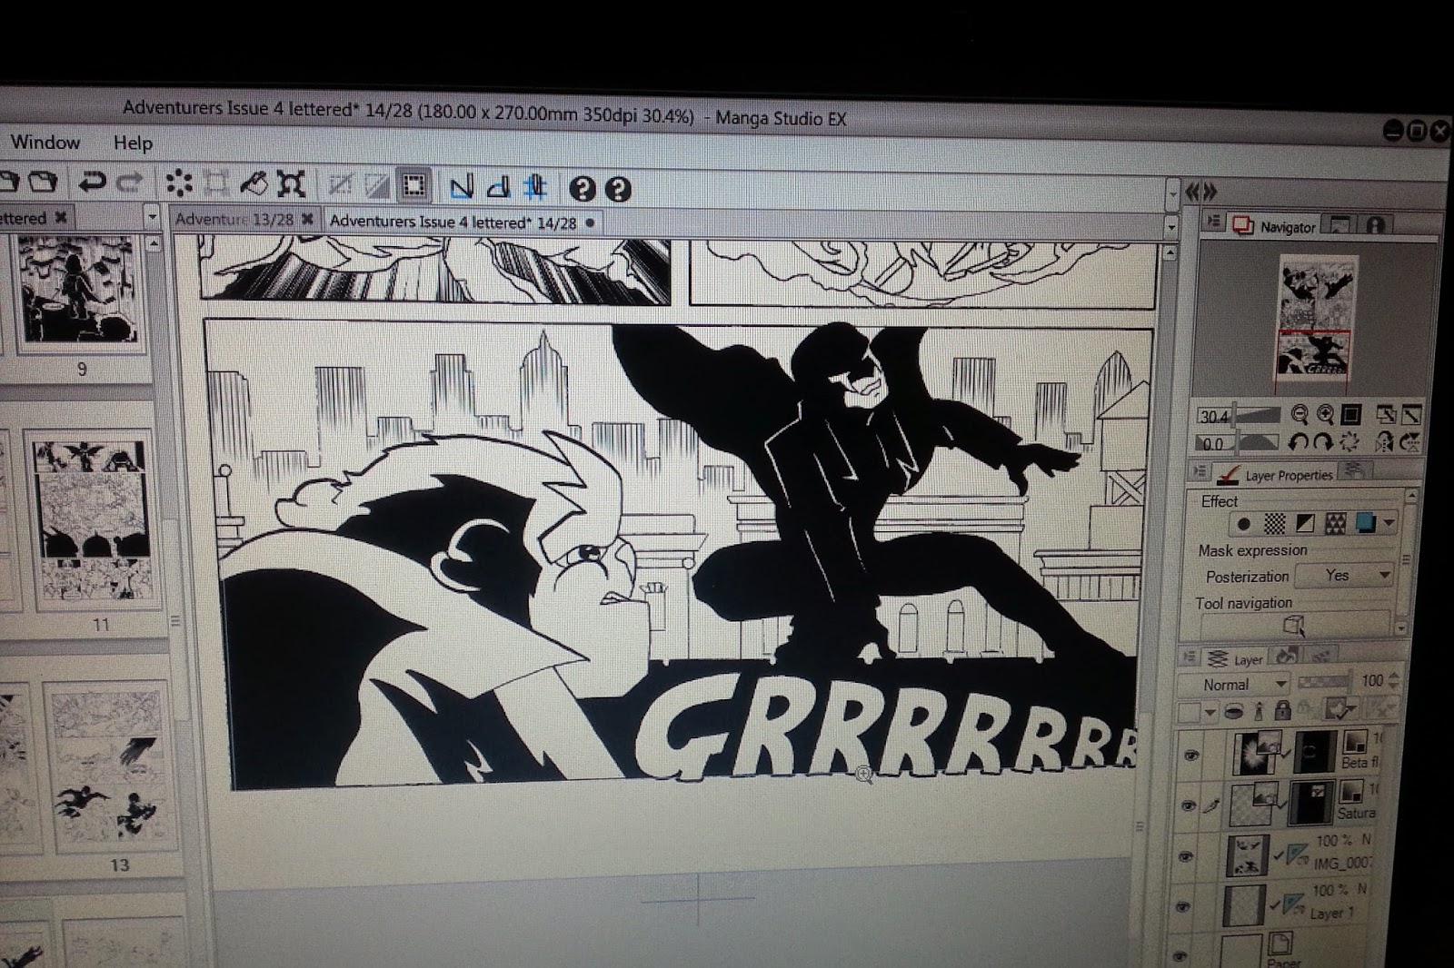Expand the toolbar overflow dropdown arrow
The image size is (1454, 968).
[1172, 193]
